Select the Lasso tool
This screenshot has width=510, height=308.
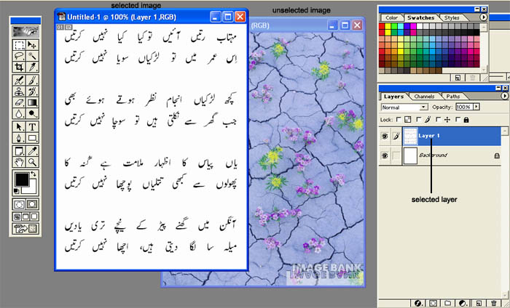pyautogui.click(x=20, y=56)
